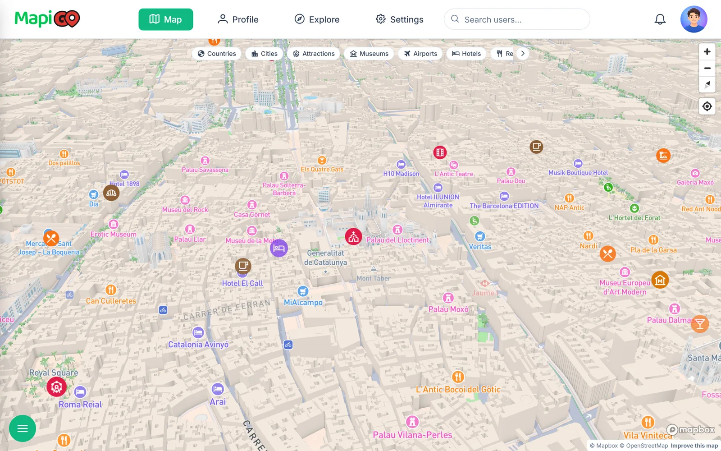This screenshot has width=721, height=451.
Task: Filter map by Countries
Action: (x=217, y=54)
